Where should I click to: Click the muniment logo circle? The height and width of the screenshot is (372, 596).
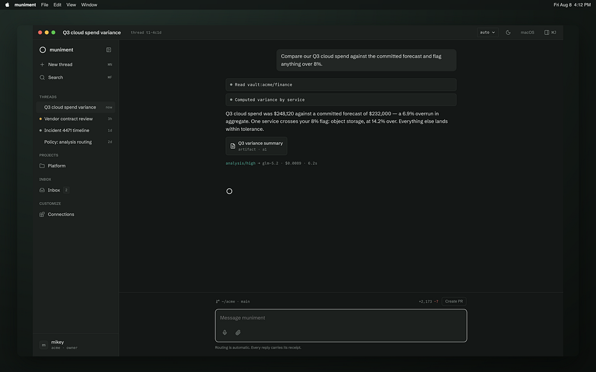point(43,50)
